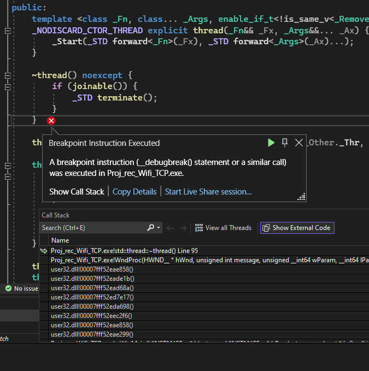Select frame user32.dll!00007fff52eade1b()
Viewport: 369px width, 371px height.
204,279
